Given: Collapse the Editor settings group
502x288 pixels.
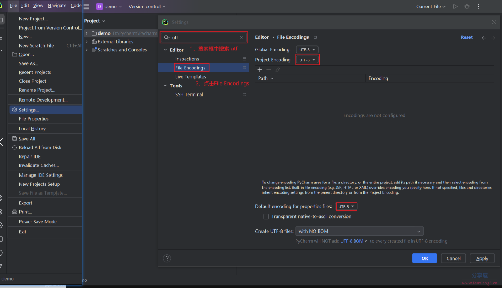Looking at the screenshot, I should [x=165, y=50].
